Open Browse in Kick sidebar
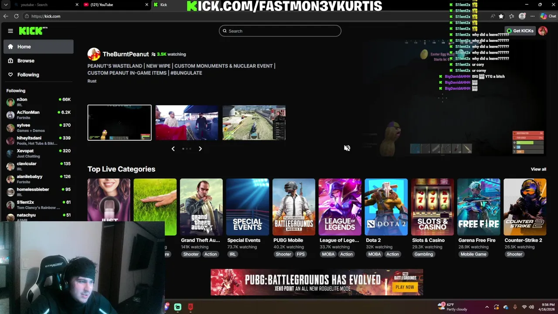The image size is (558, 314). click(x=38, y=61)
